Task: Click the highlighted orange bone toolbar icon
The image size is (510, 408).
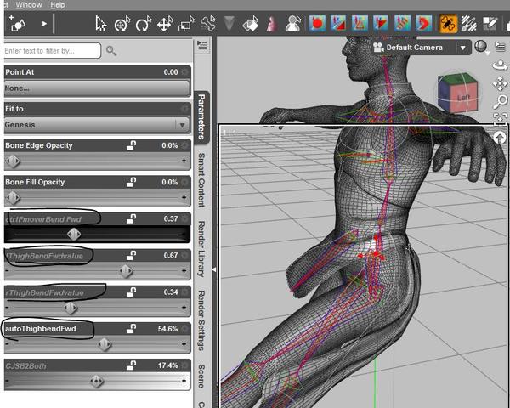Action: pos(448,24)
